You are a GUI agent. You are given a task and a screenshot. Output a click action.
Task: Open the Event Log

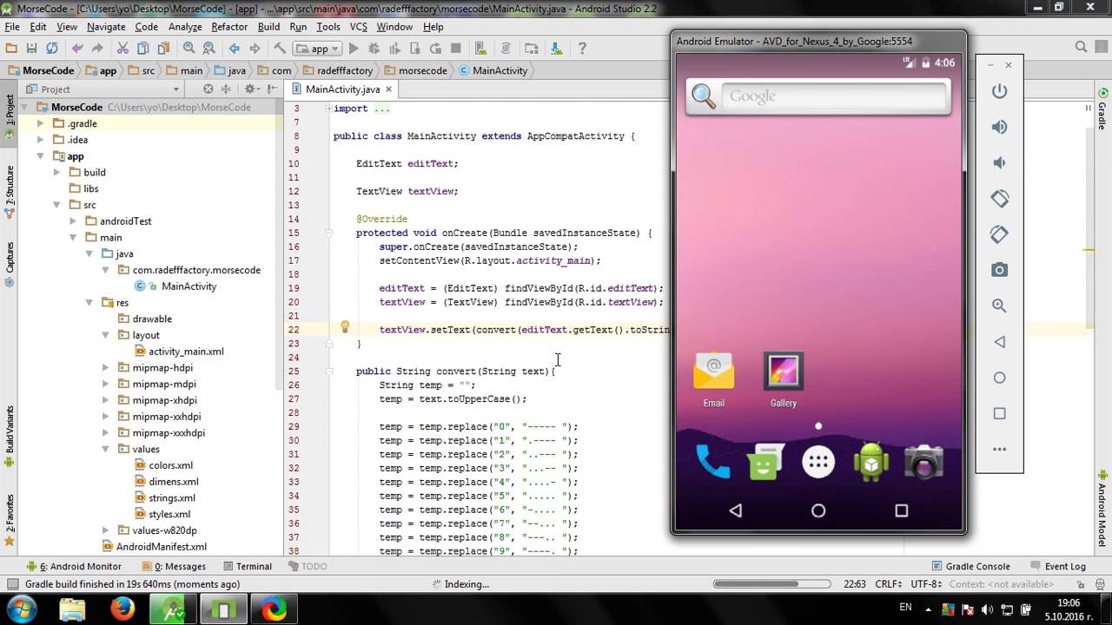[1057, 566]
